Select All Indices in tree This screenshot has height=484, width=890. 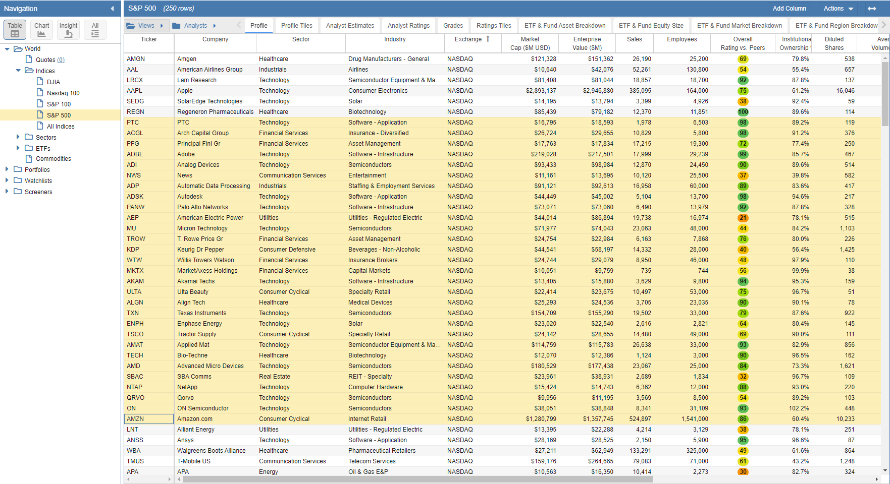click(x=61, y=127)
